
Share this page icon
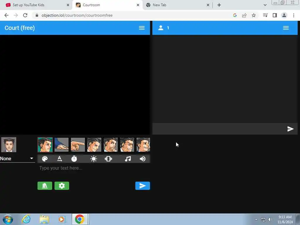[x=244, y=15]
